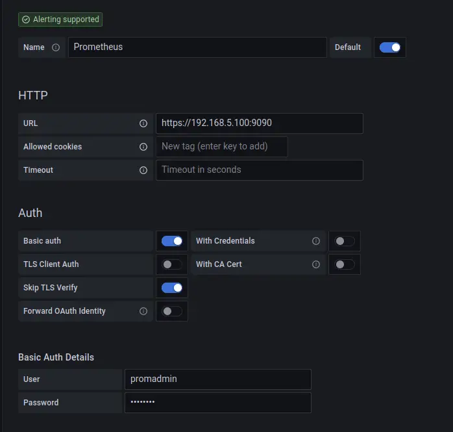Turn off Skip TLS Verify
The width and height of the screenshot is (453, 432).
pyautogui.click(x=172, y=288)
